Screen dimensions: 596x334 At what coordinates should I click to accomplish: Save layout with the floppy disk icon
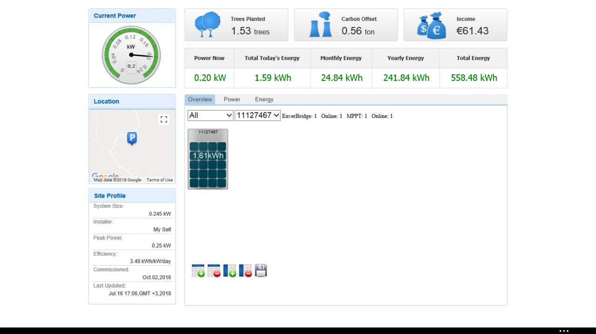(x=261, y=270)
